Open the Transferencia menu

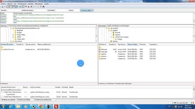[x=22, y=4]
